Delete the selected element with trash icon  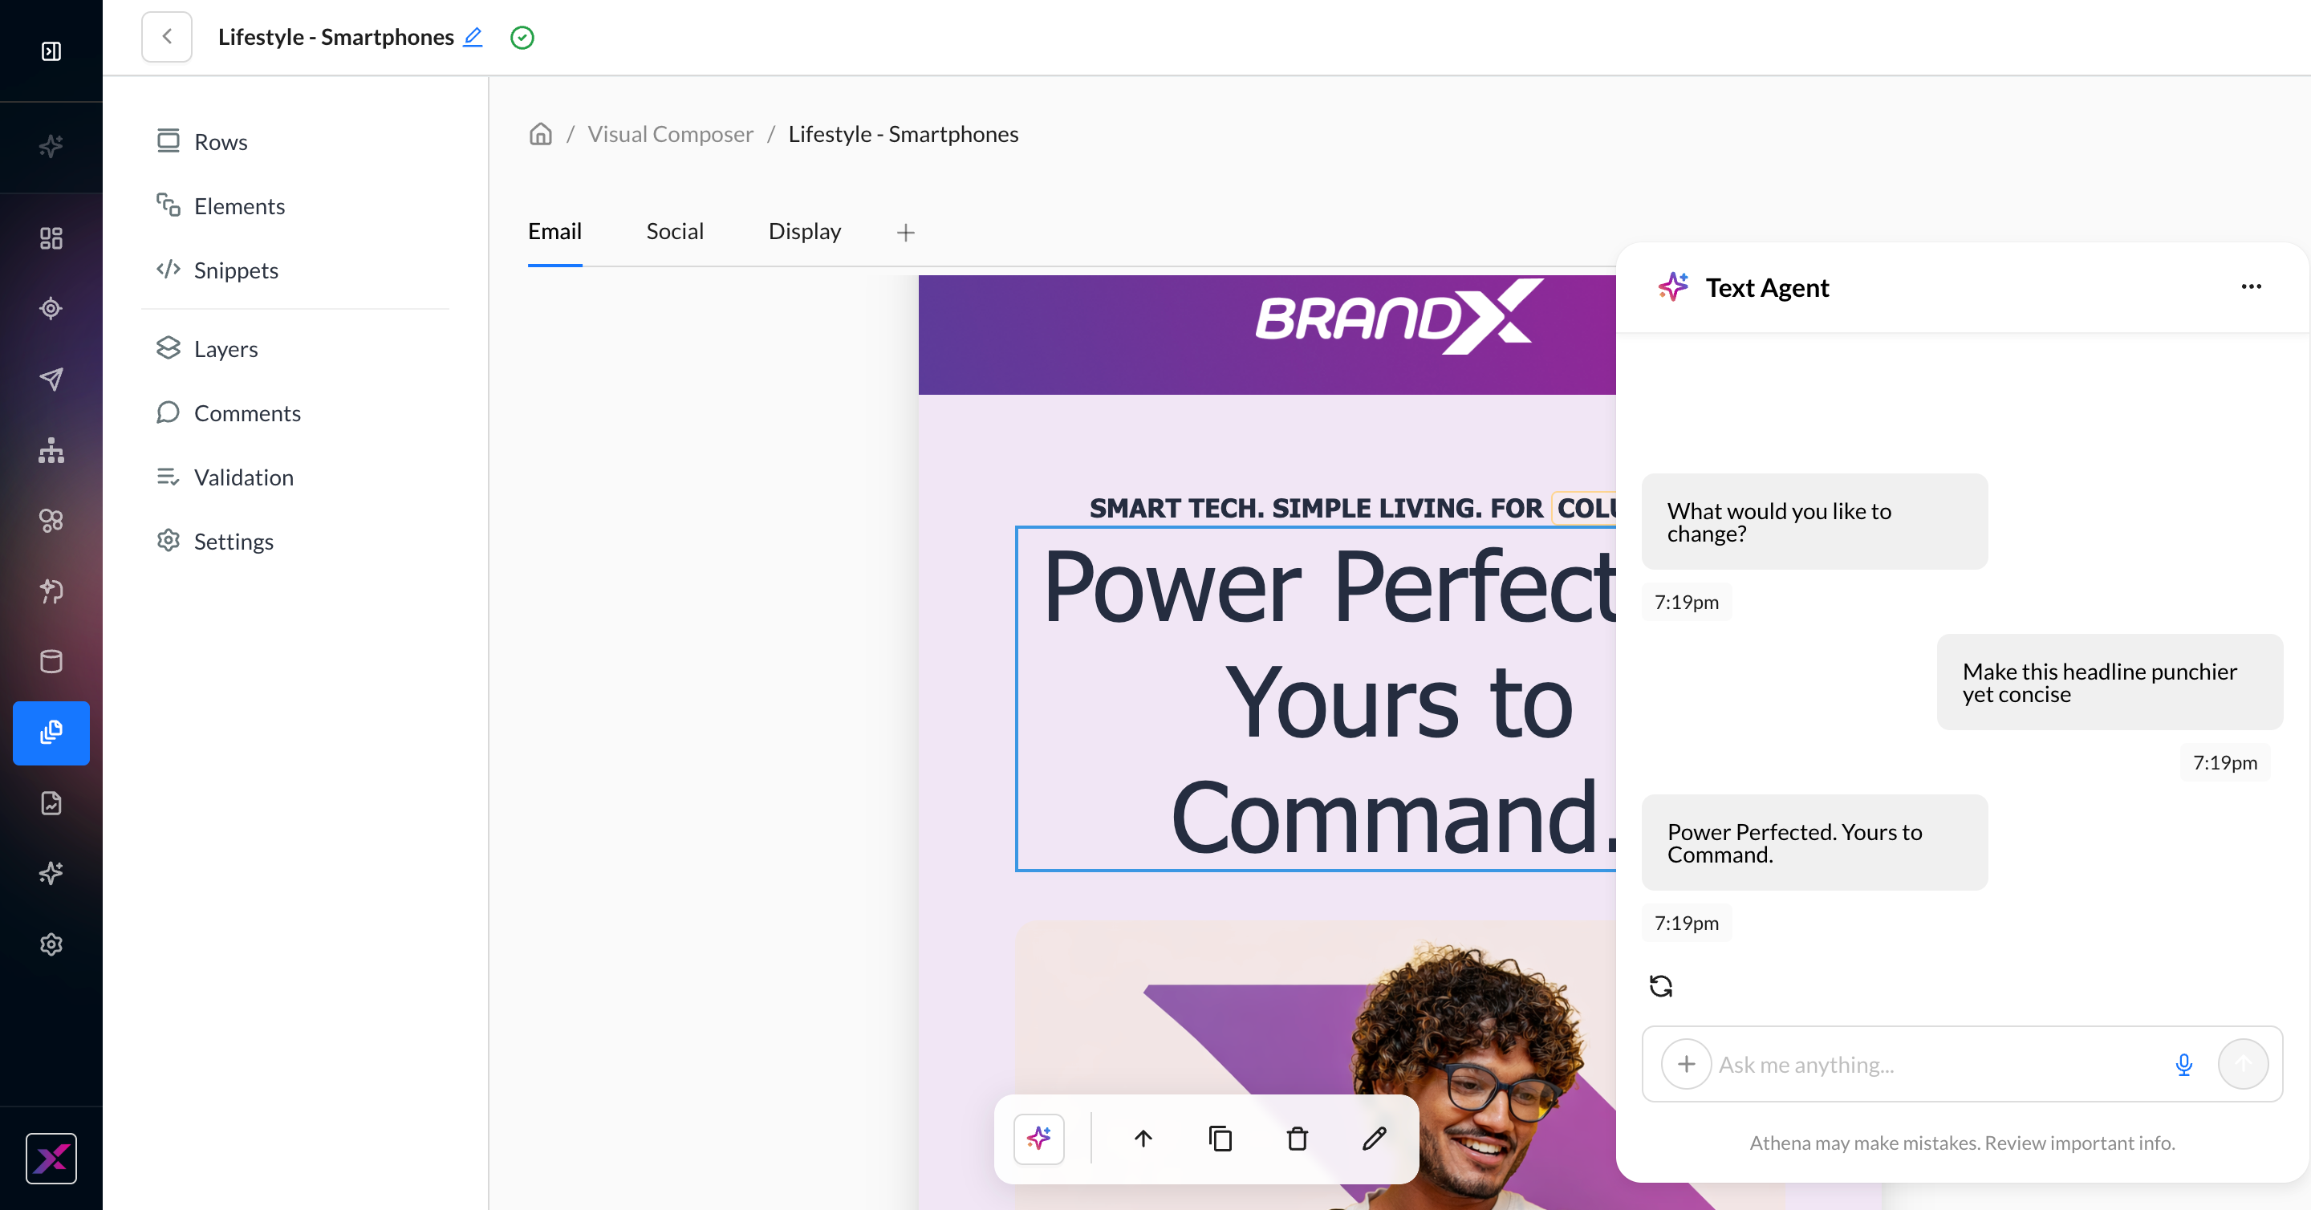[x=1298, y=1139]
